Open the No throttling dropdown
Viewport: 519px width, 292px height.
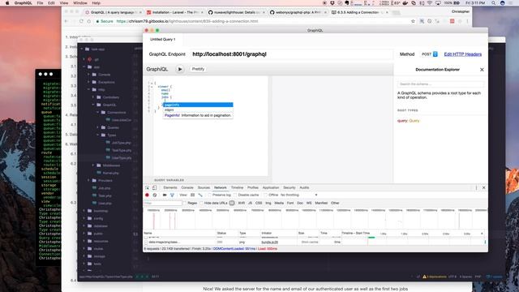[299, 195]
